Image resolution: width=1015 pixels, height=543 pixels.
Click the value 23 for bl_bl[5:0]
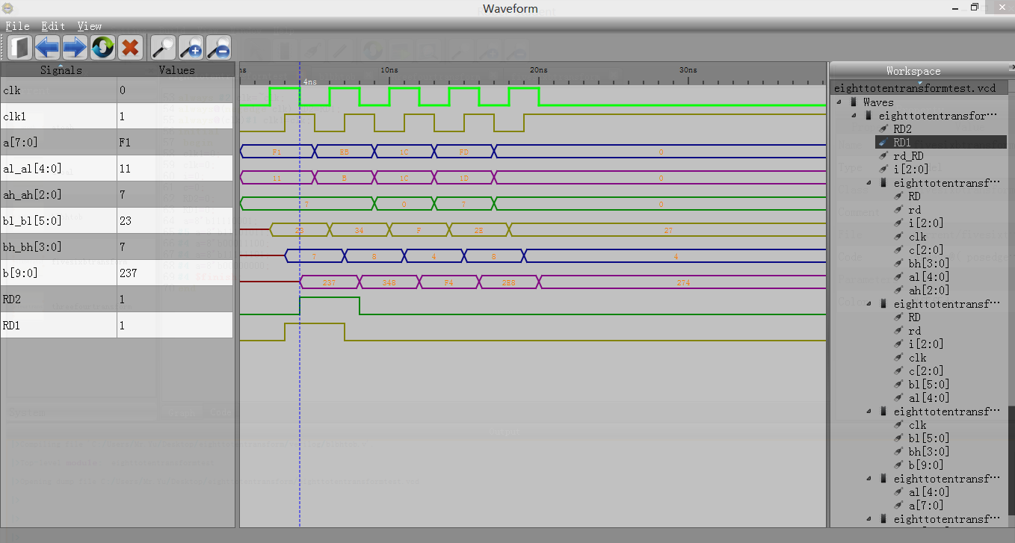[125, 221]
